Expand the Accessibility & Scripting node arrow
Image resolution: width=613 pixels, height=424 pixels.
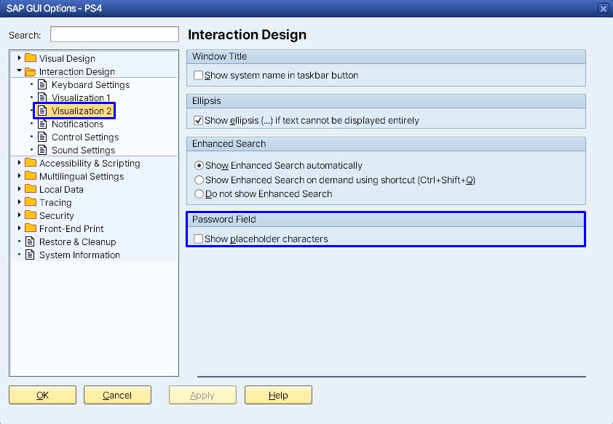click(19, 163)
